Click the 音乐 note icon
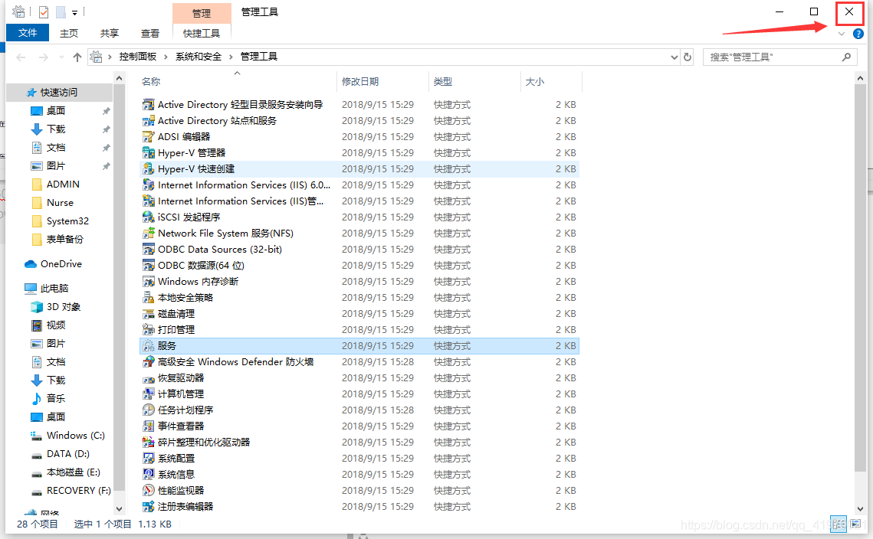873x539 pixels. point(37,399)
